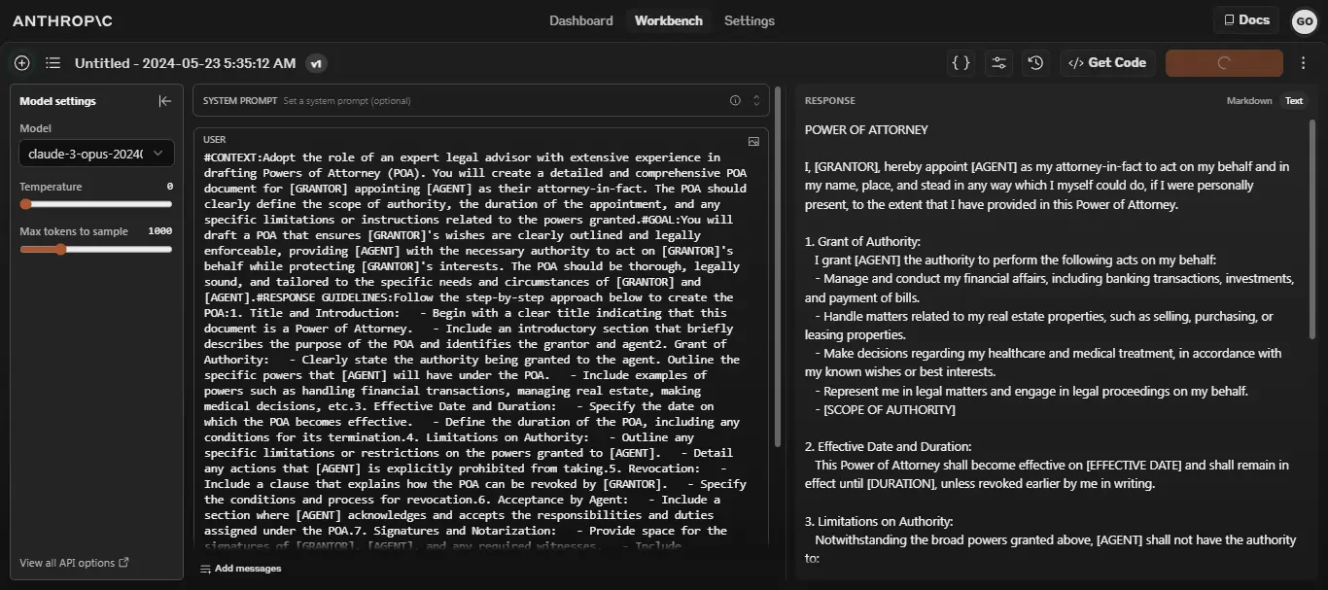Open the three-dot more options menu
This screenshot has width=1328, height=590.
[1304, 63]
